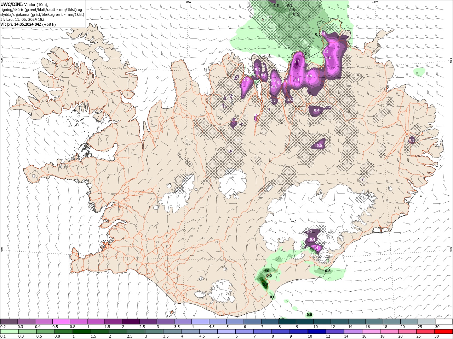
Task: Click the 20W longitude label
Action: pyautogui.click(x=188, y=2)
